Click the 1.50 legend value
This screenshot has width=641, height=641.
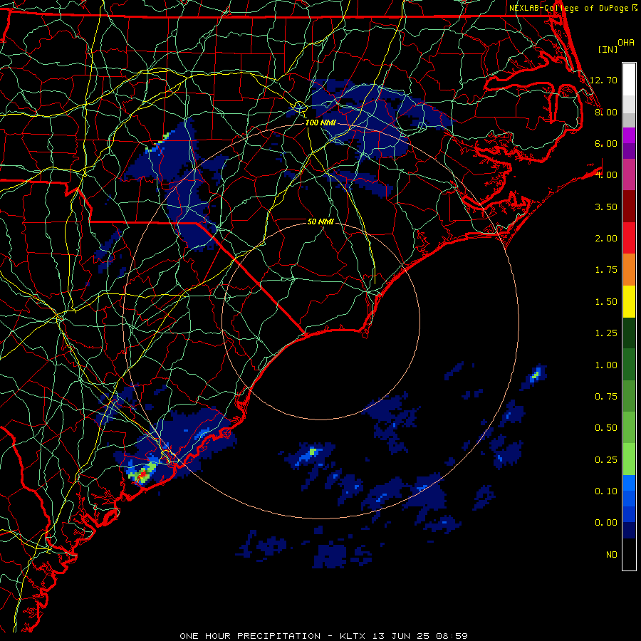tap(606, 302)
